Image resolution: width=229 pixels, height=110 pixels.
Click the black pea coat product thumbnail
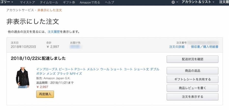[23, 78]
